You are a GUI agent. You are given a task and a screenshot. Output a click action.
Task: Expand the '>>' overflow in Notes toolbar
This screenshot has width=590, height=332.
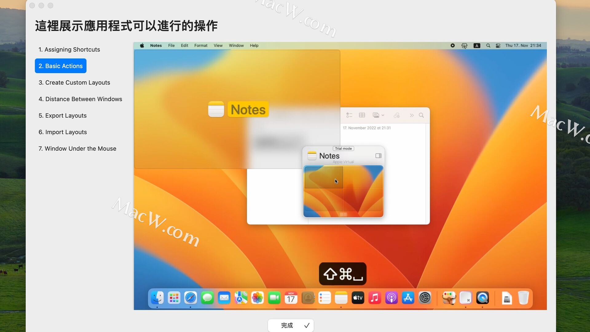(x=411, y=115)
